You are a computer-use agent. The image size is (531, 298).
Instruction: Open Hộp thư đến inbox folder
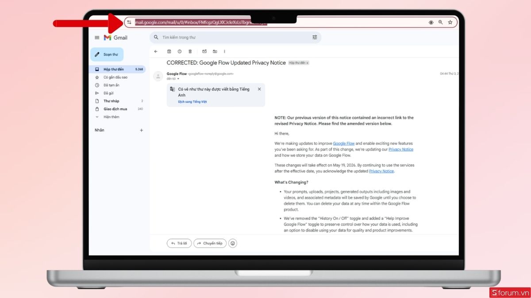click(117, 69)
